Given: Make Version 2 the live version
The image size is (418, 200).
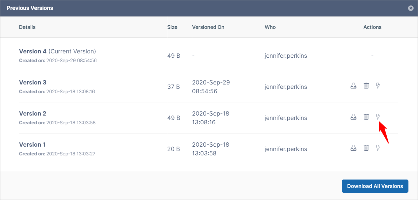Looking at the screenshot, I should 378,117.
